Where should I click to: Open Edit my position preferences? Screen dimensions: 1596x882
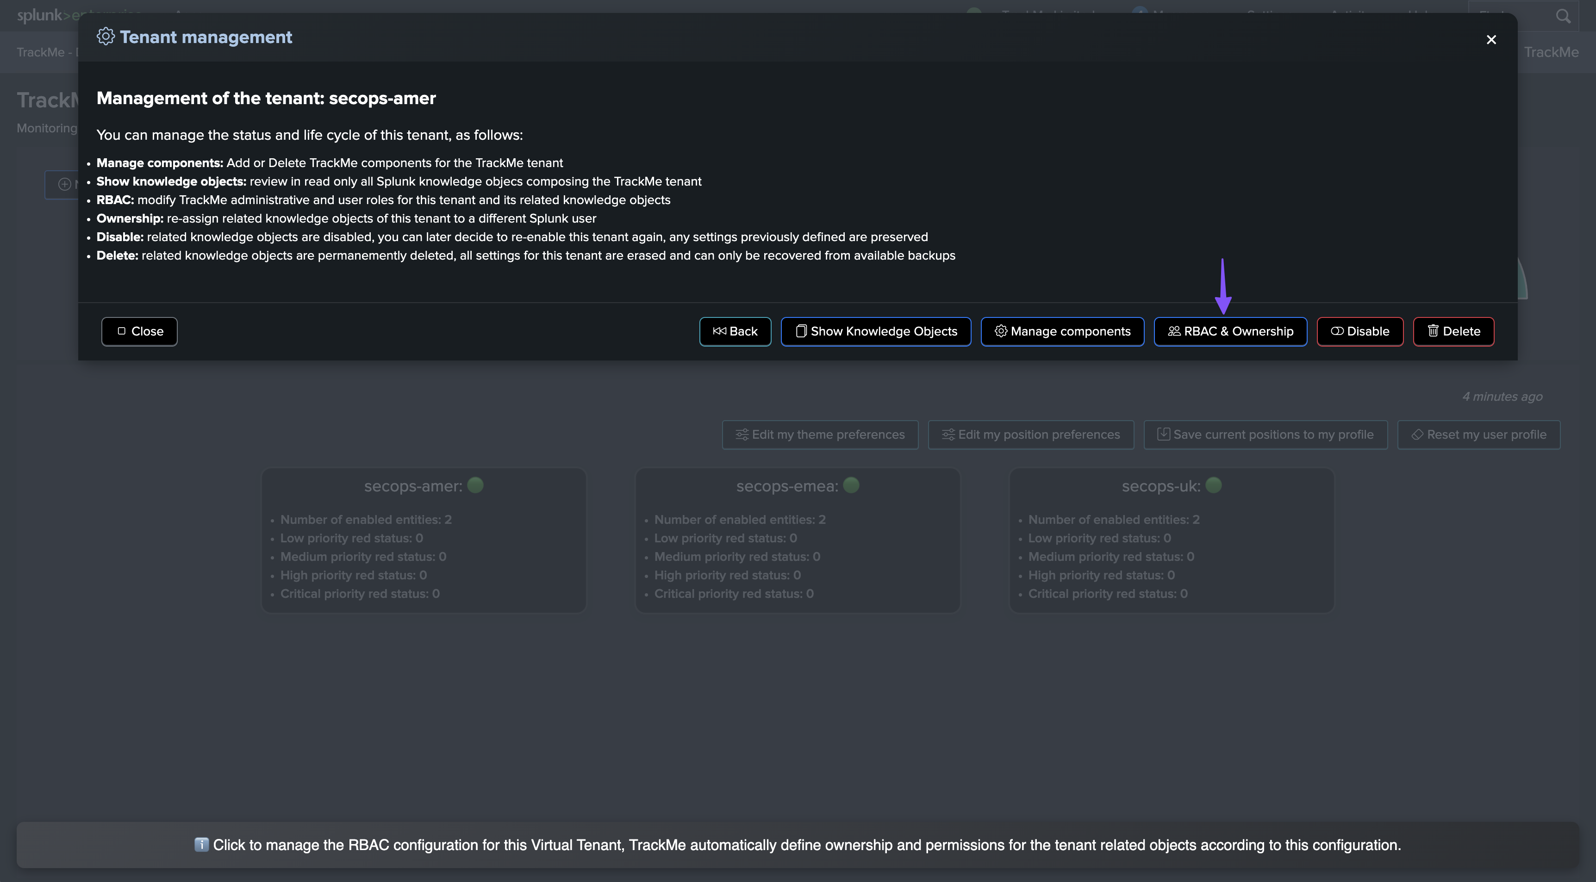point(1030,435)
